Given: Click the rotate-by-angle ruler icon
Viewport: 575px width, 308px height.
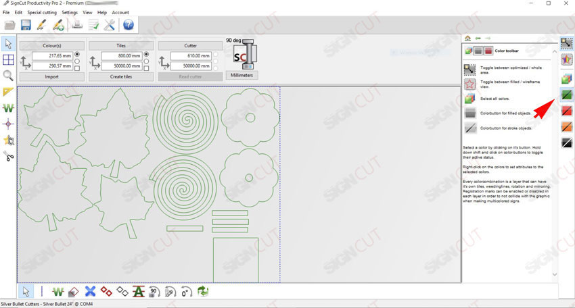Looking at the screenshot, I should click(170, 292).
